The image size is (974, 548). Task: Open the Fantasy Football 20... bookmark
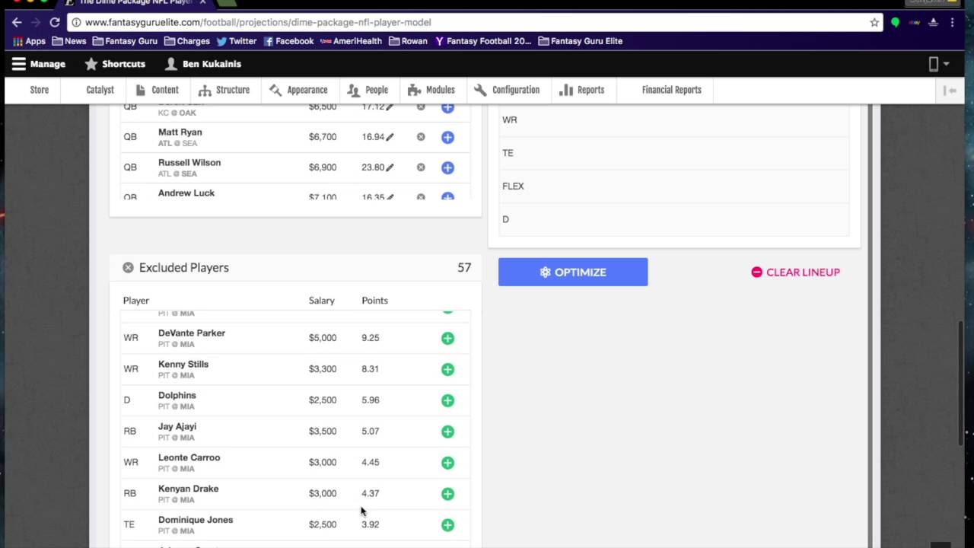pos(483,41)
